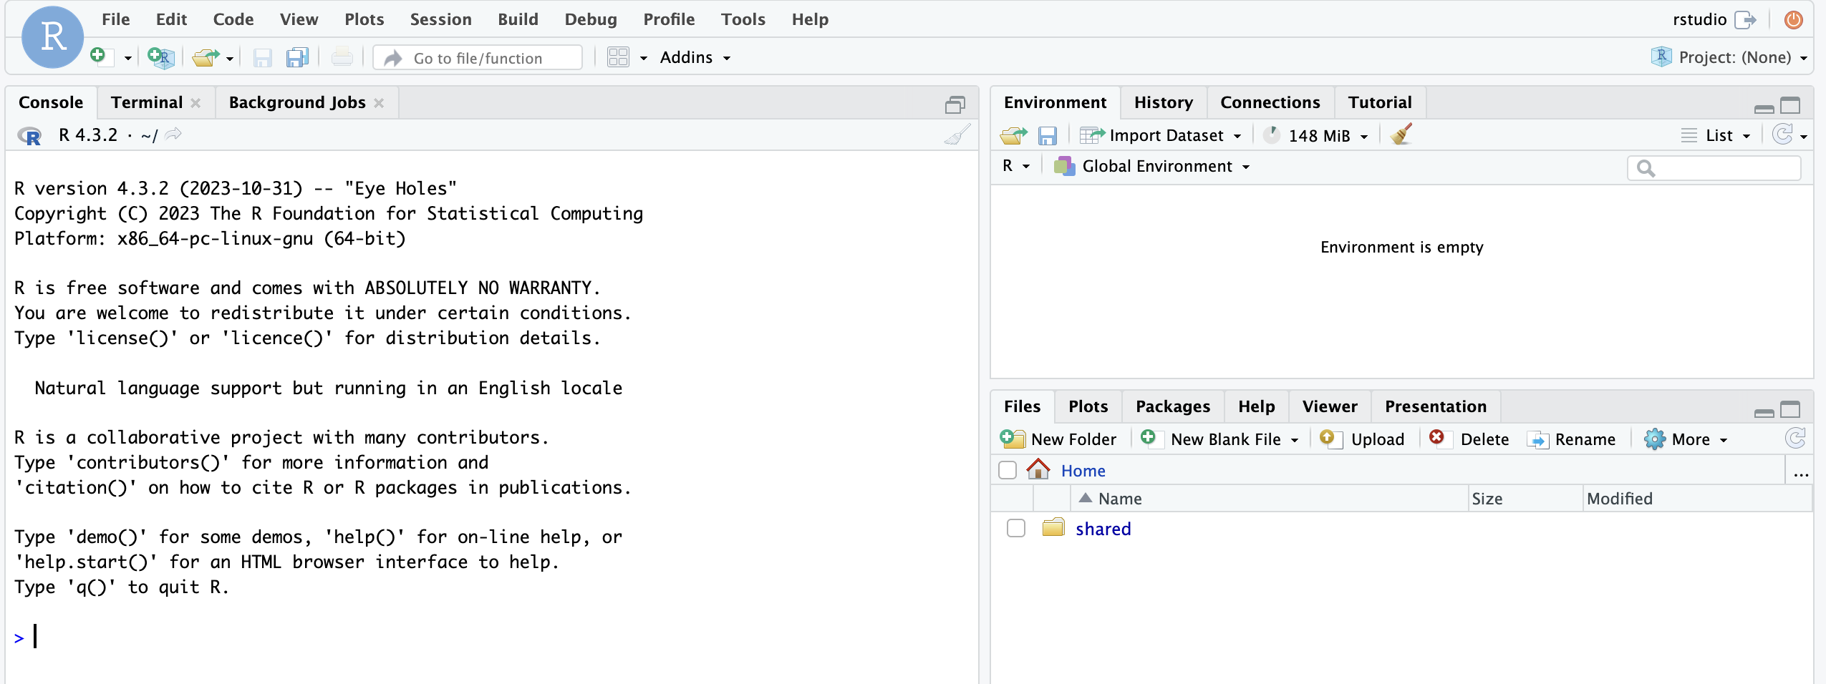Open the panes layout dropdown arrow
The width and height of the screenshot is (1826, 684).
click(644, 58)
